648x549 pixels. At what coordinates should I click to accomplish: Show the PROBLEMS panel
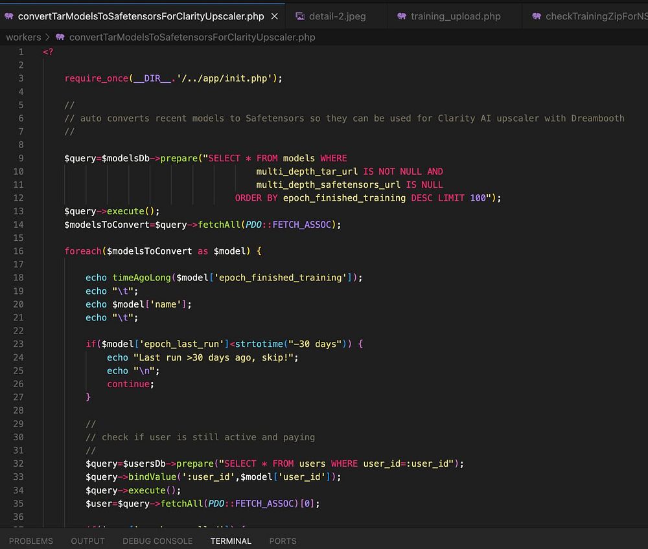coord(31,541)
